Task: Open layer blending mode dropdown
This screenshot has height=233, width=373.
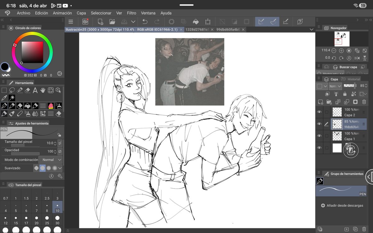Action: point(335,86)
